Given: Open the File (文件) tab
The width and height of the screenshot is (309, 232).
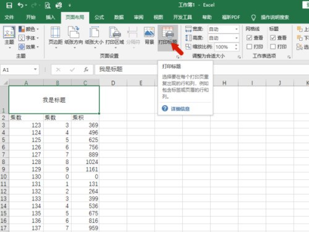Looking at the screenshot, I should [x=9, y=17].
